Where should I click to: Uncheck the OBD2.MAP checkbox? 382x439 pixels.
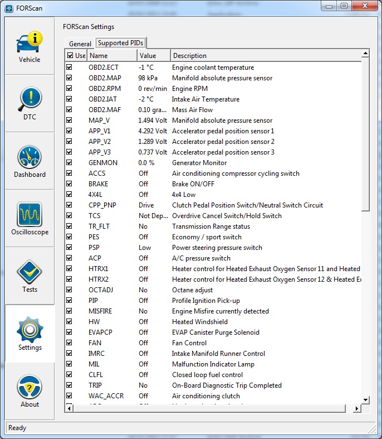(x=69, y=78)
